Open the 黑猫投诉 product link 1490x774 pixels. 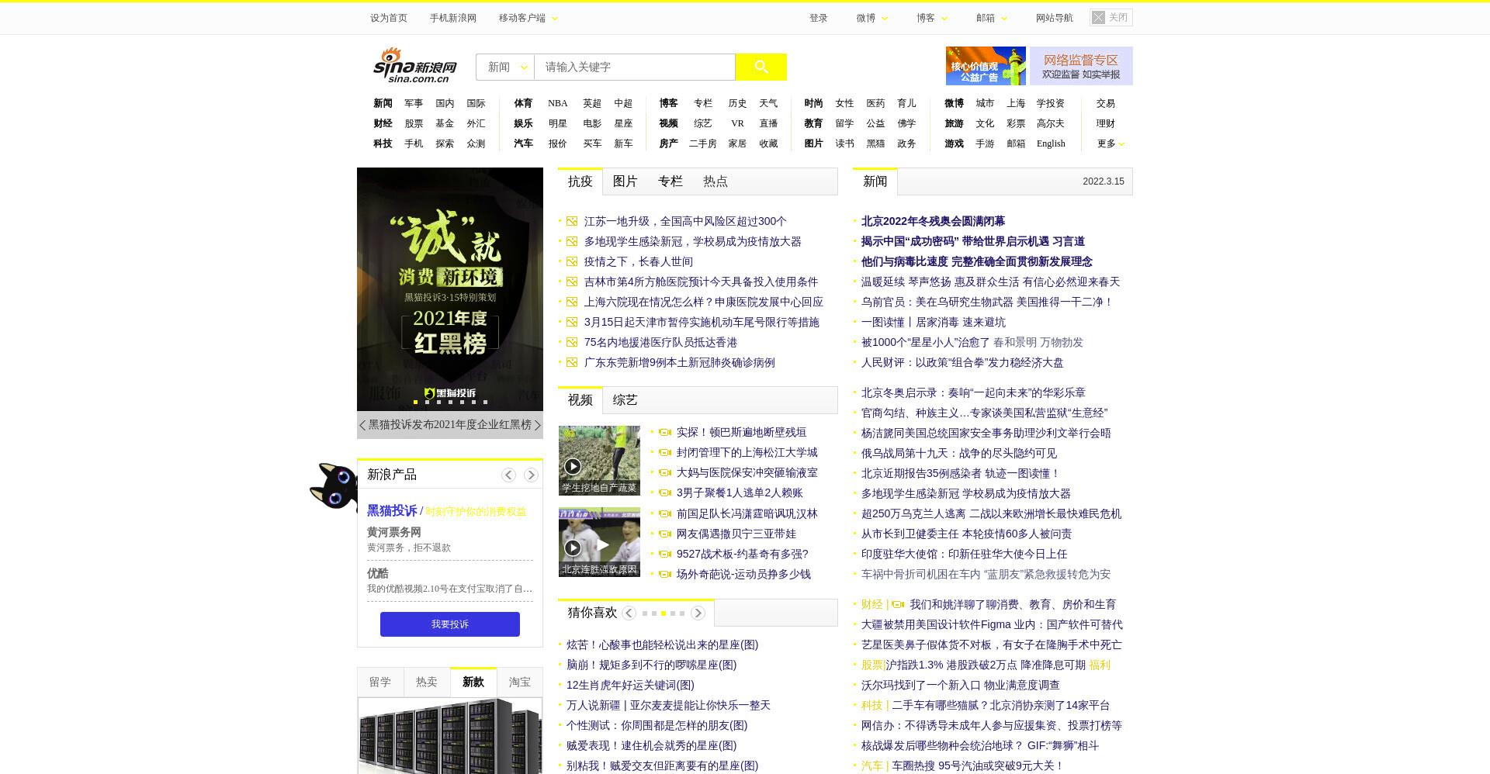coord(392,510)
